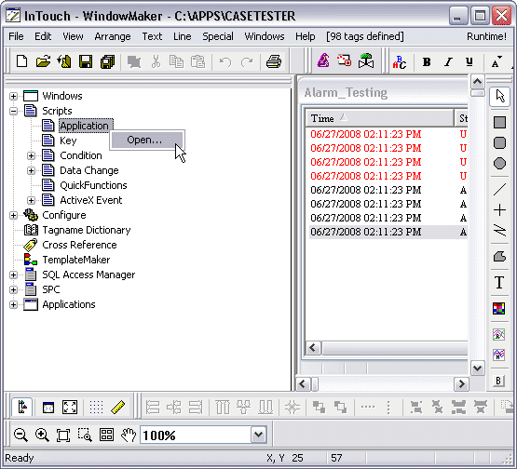
Task: Expand the SQL Access Manager node
Action: click(14, 275)
